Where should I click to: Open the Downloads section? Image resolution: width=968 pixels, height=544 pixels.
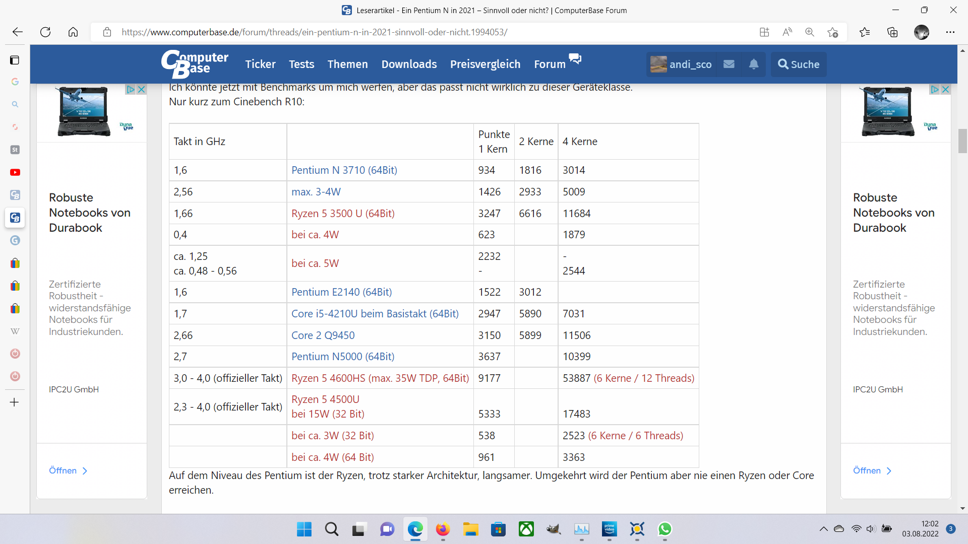[409, 64]
